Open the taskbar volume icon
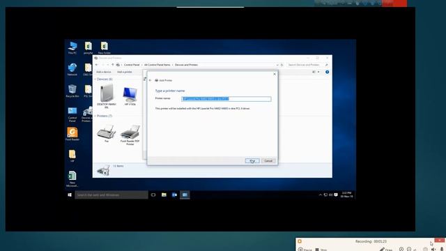The width and height of the screenshot is (446, 251). coord(330,195)
